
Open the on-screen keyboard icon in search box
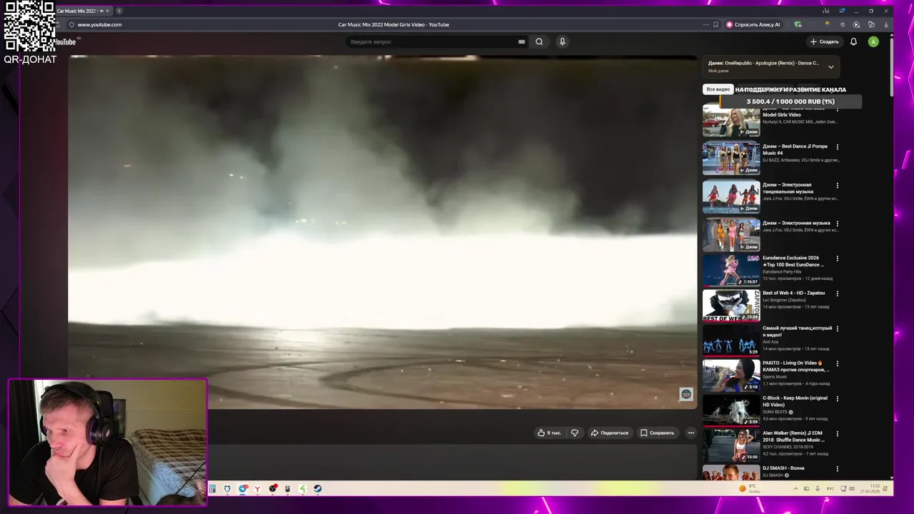pos(521,41)
